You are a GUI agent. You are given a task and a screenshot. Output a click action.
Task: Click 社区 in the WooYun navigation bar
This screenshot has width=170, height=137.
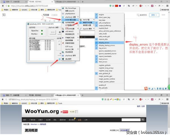pyautogui.click(x=79, y=120)
